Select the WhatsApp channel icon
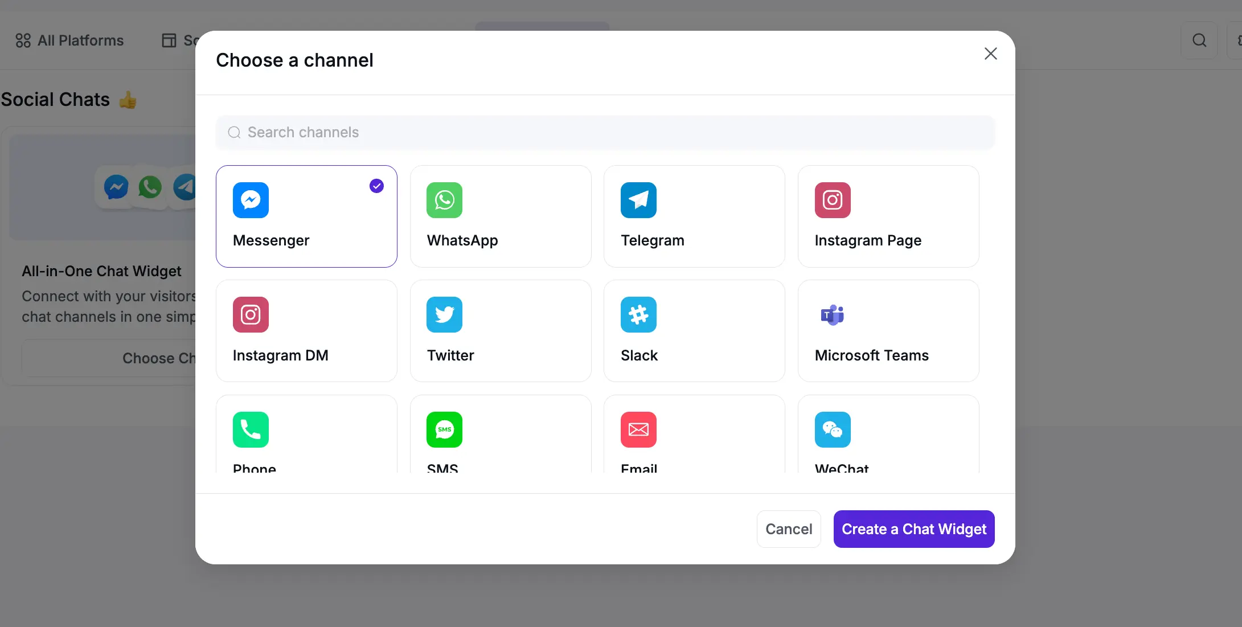1242x627 pixels. tap(444, 200)
